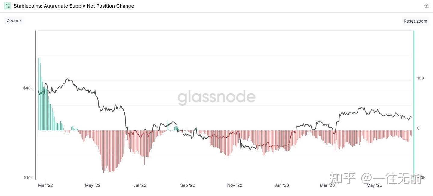Select the May '23 x-axis label
The image size is (433, 196).
pyautogui.click(x=375, y=185)
